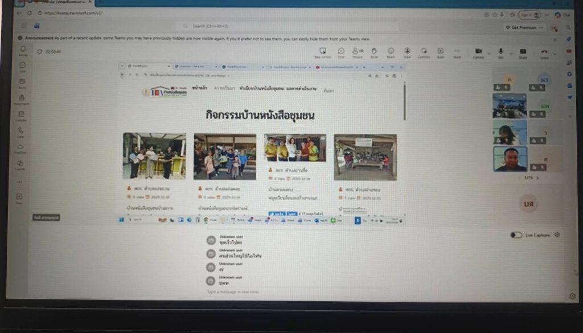Click the Raise hand icon
Viewport: 583px width, 333px height.
(x=374, y=52)
